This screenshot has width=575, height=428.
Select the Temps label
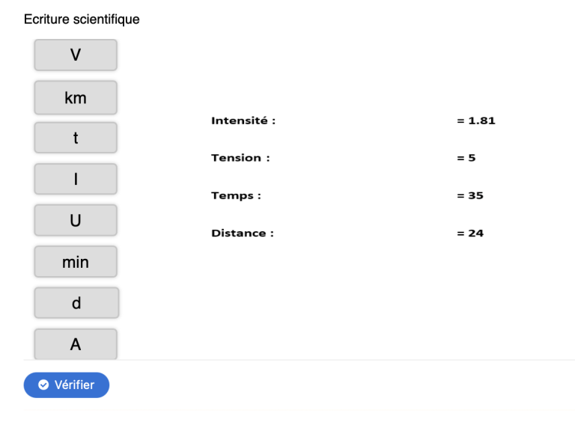click(236, 195)
